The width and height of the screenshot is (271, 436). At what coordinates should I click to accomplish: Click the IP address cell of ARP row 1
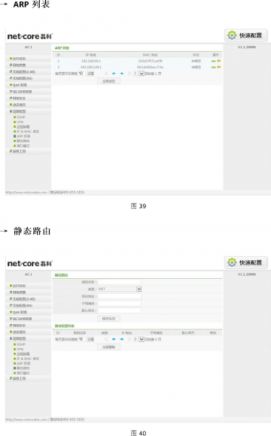(91, 61)
